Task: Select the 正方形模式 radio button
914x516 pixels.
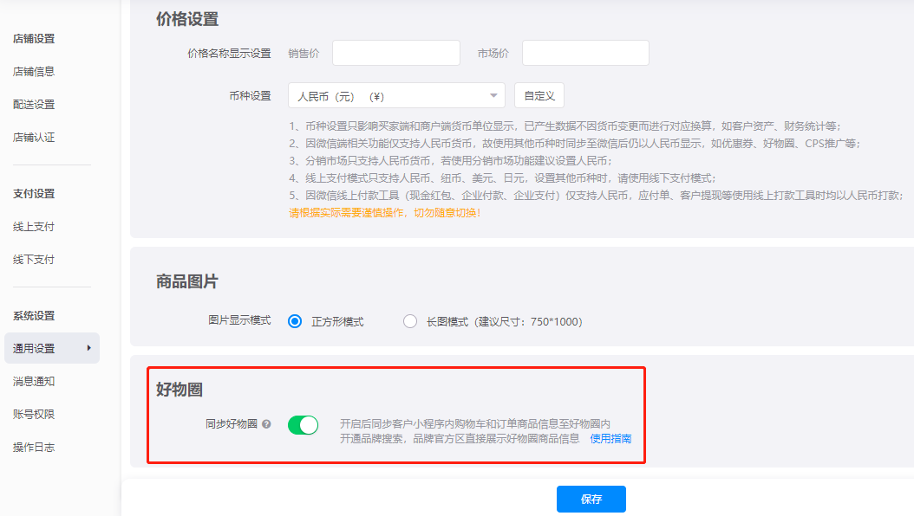Action: coord(295,321)
